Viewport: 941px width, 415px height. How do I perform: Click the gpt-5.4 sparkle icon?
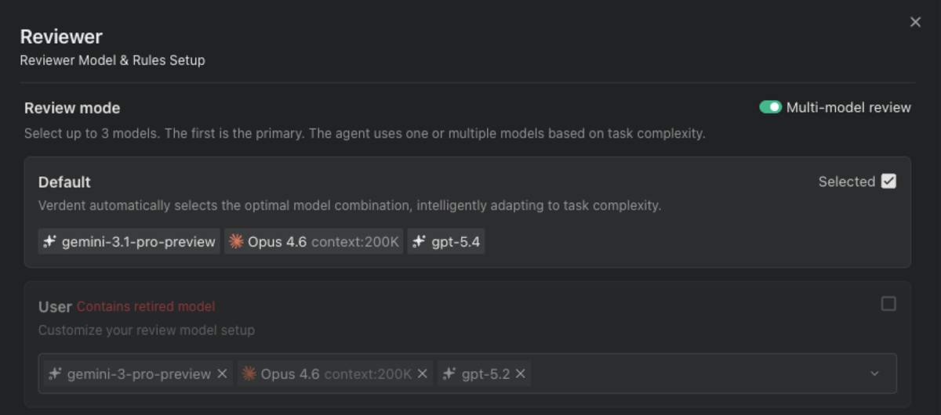420,241
